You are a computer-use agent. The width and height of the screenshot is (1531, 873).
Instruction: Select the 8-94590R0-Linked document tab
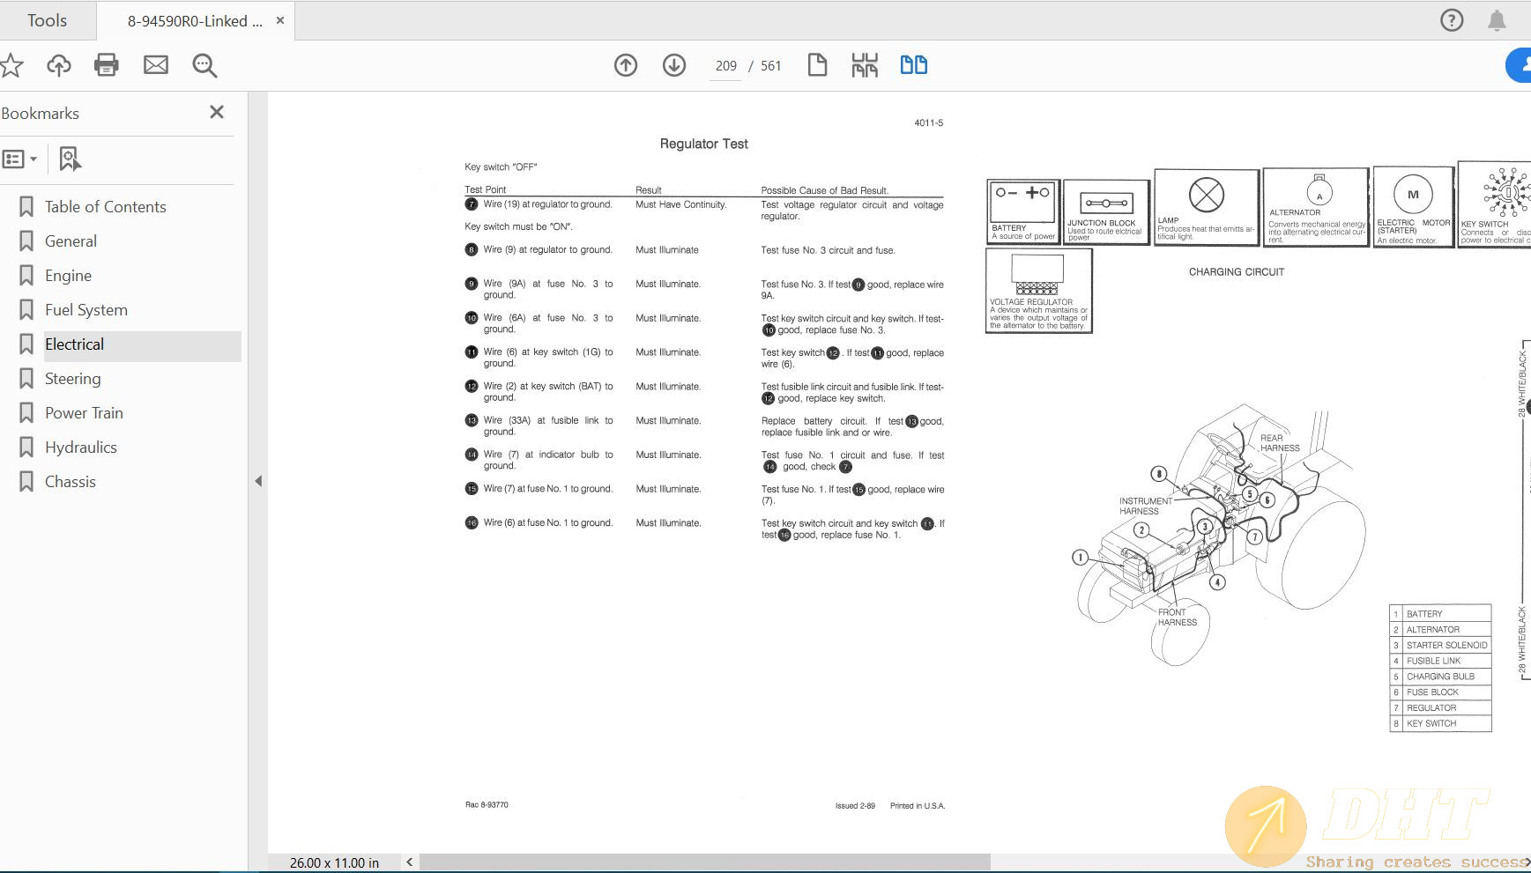[188, 19]
